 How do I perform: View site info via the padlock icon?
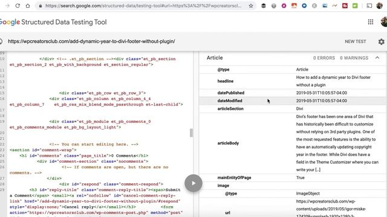[x=41, y=5]
